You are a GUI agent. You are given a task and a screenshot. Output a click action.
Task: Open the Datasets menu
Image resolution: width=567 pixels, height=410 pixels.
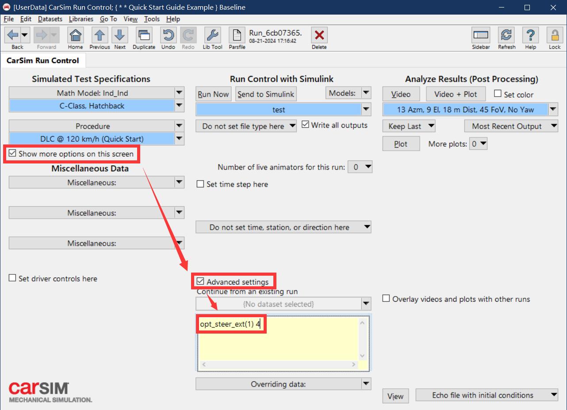pyautogui.click(x=50, y=19)
